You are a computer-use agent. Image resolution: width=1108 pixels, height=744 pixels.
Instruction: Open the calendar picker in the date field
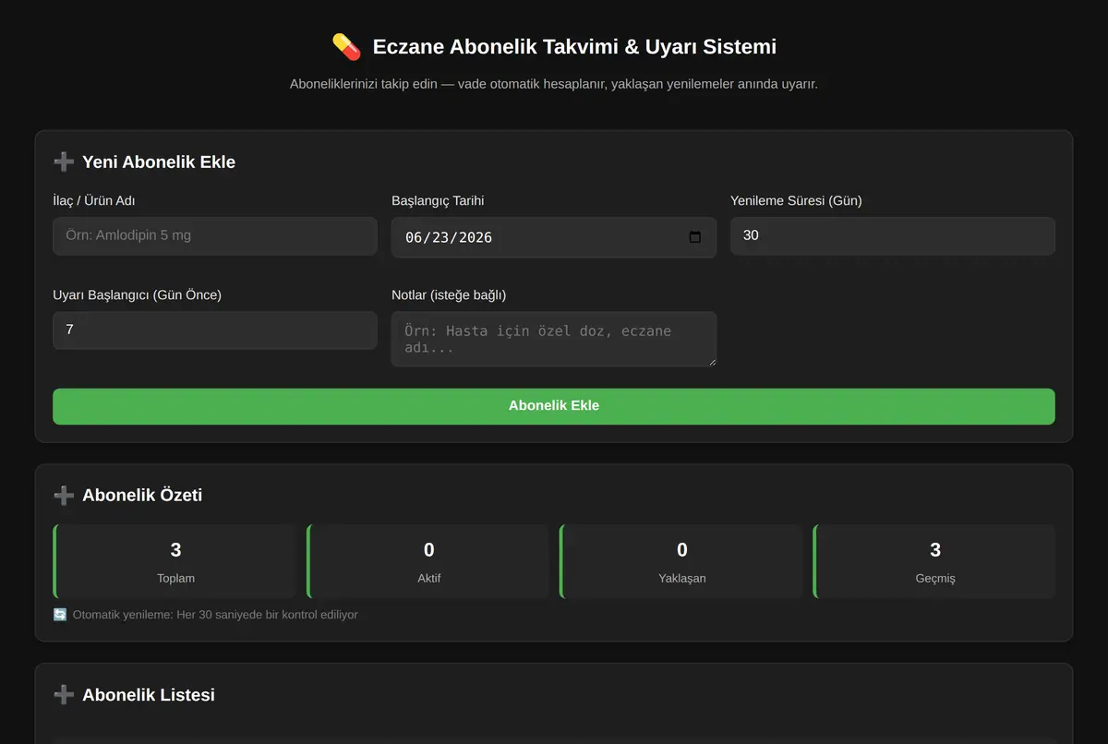695,237
